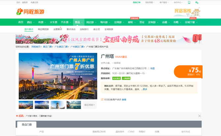
Task: Select the 景点活动 sub-tab
Action: click(x=71, y=29)
